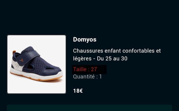This screenshot has height=111, width=179.
Task: Tap the dark green bar below the product
Action: (x=89, y=108)
